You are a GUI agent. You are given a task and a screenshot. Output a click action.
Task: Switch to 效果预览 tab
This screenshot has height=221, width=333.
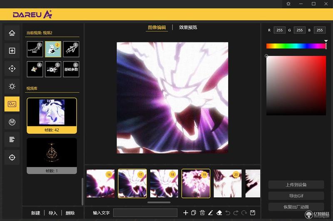tap(188, 27)
